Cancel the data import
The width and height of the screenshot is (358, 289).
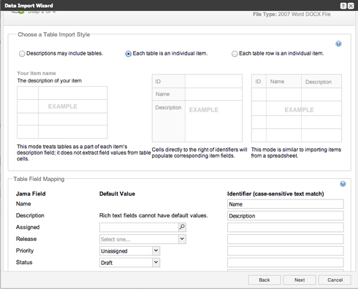pos(335,280)
